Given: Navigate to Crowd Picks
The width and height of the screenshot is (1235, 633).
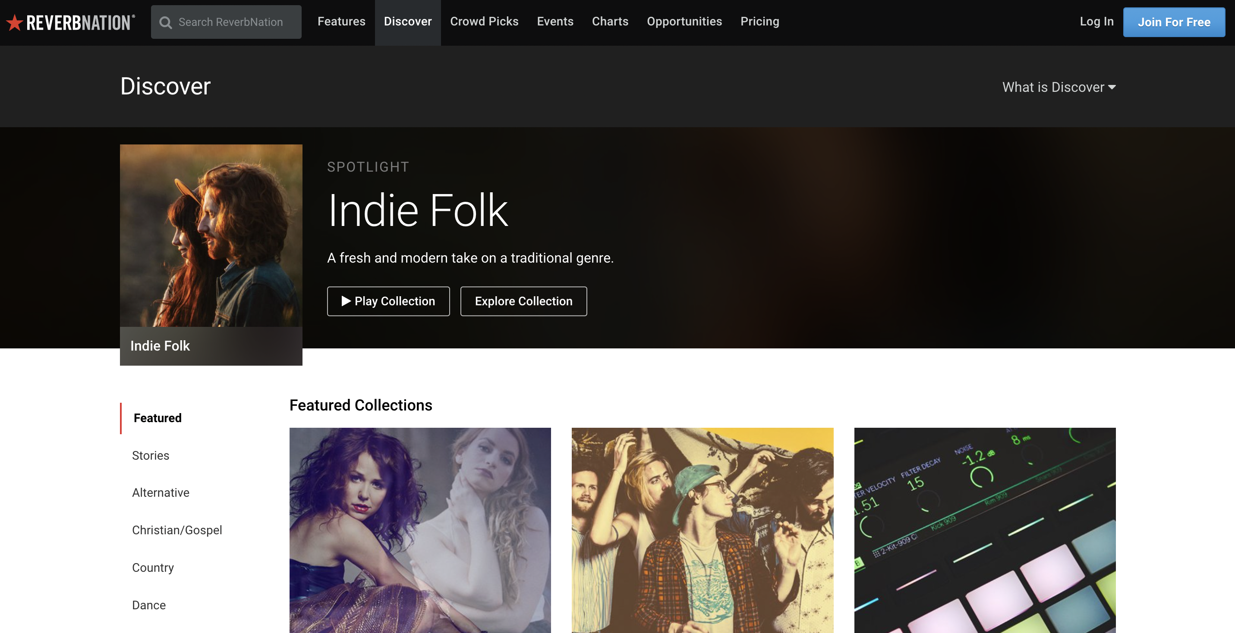Looking at the screenshot, I should (x=484, y=22).
